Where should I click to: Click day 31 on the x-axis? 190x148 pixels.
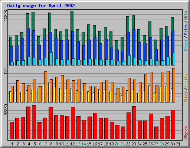(178, 144)
